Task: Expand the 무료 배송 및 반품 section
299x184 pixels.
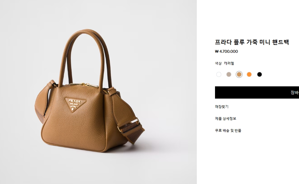Action: pyautogui.click(x=228, y=131)
